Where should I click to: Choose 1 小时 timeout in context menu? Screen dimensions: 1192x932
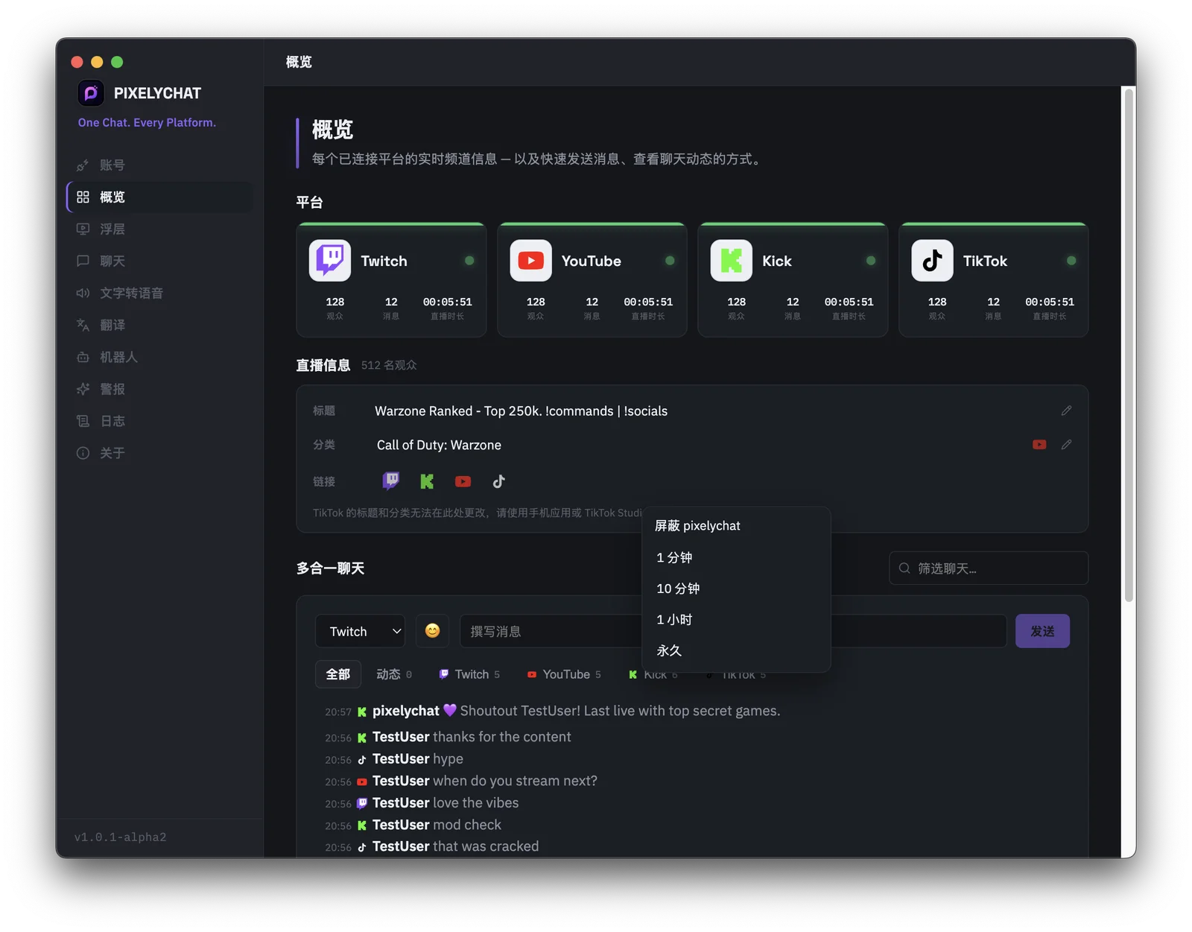[x=736, y=620]
